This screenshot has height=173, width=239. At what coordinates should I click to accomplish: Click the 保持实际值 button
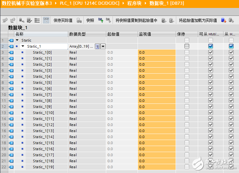tap(63, 20)
